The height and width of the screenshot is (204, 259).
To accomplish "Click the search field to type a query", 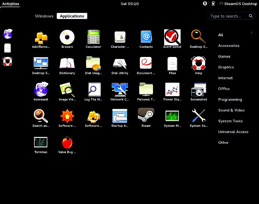I will coord(229,16).
